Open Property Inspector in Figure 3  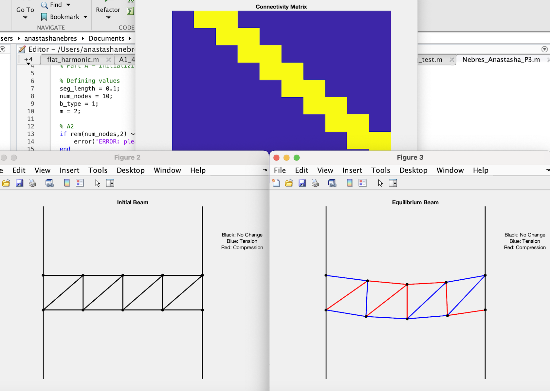coord(393,183)
